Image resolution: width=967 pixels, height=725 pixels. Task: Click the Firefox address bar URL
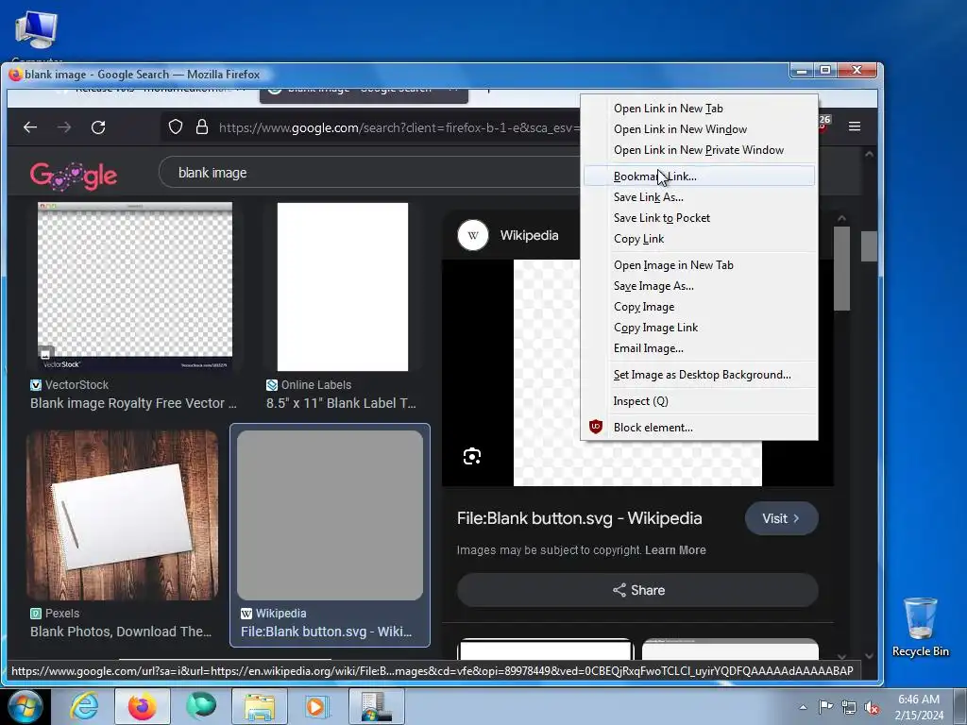pos(398,127)
